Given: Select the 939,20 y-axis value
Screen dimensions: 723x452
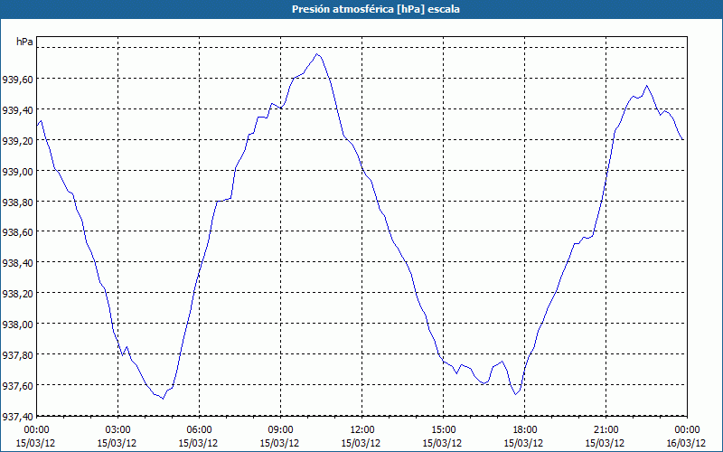Looking at the screenshot, I should click(x=17, y=141).
